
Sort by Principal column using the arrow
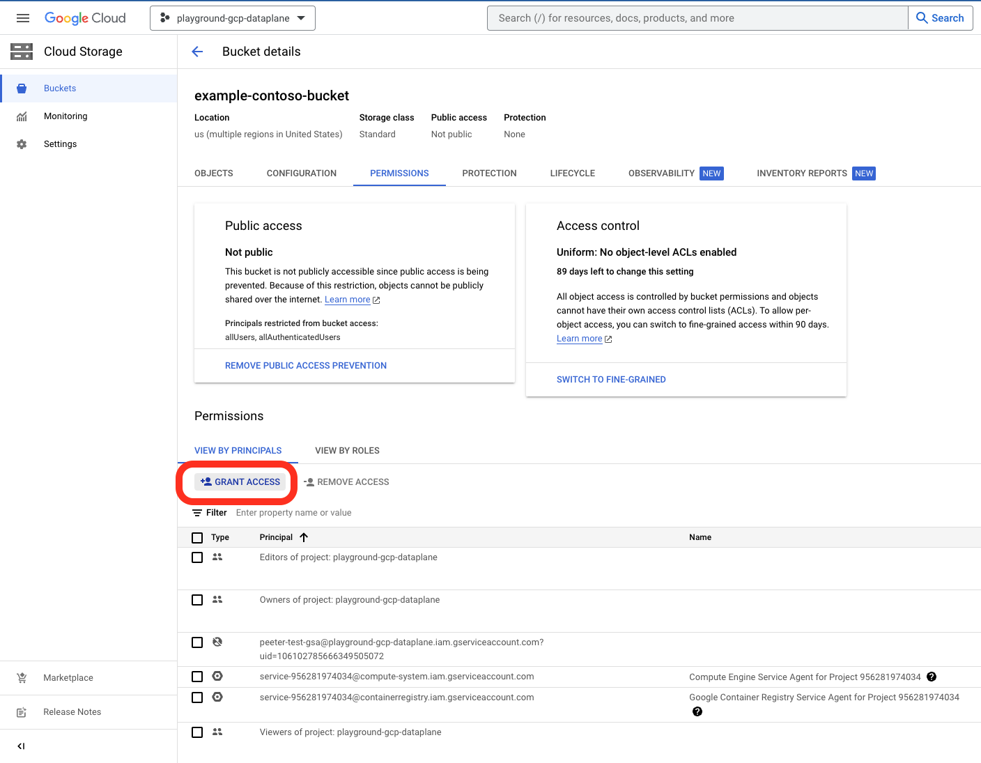pos(304,537)
